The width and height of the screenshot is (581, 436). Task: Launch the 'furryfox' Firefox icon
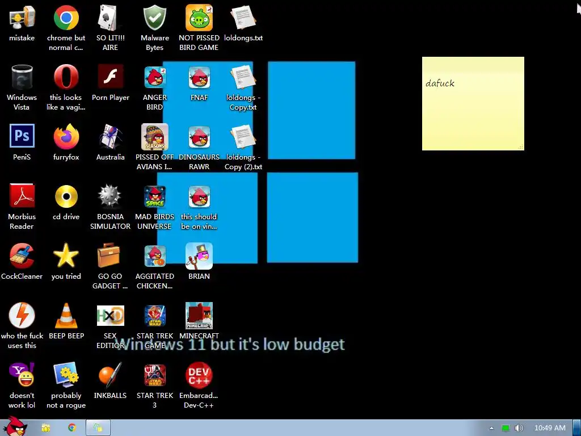66,137
